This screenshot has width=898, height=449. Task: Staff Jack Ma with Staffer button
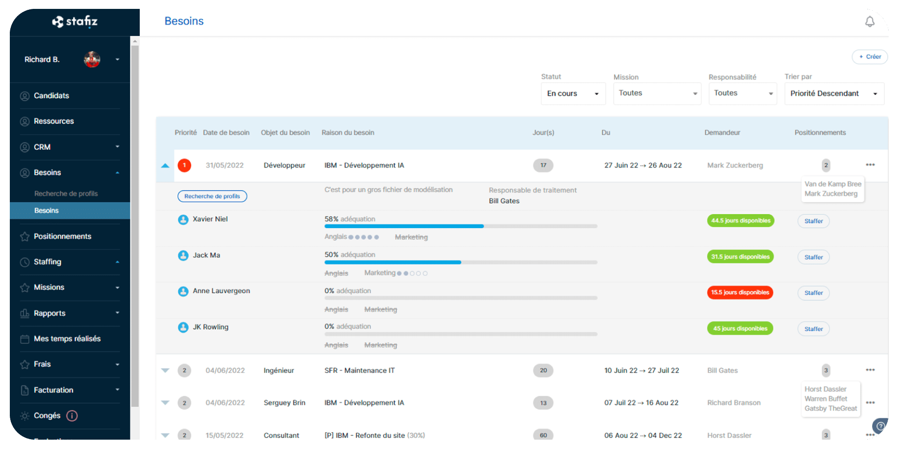pos(813,257)
